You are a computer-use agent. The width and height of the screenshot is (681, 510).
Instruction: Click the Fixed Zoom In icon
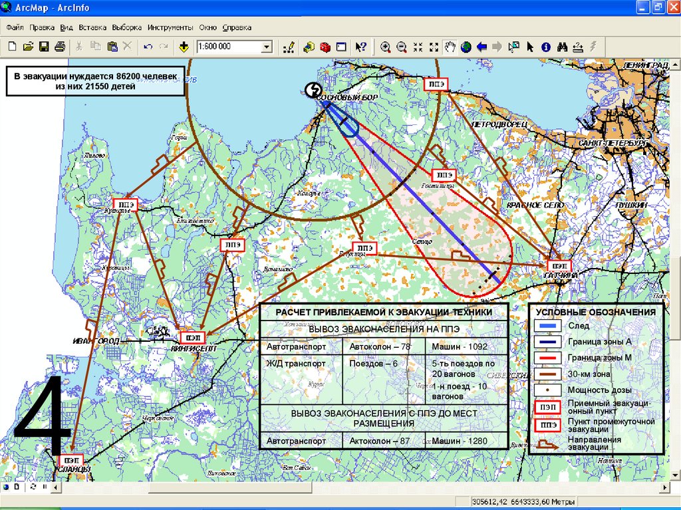(x=418, y=47)
